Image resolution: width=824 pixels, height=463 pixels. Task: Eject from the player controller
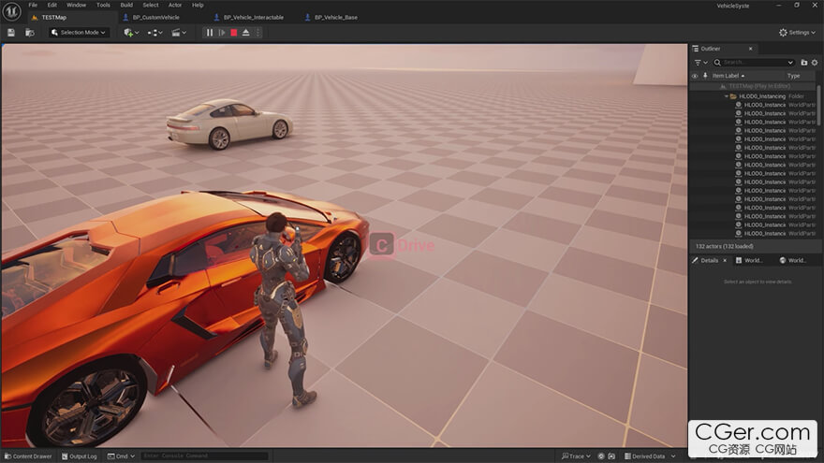pyautogui.click(x=246, y=33)
